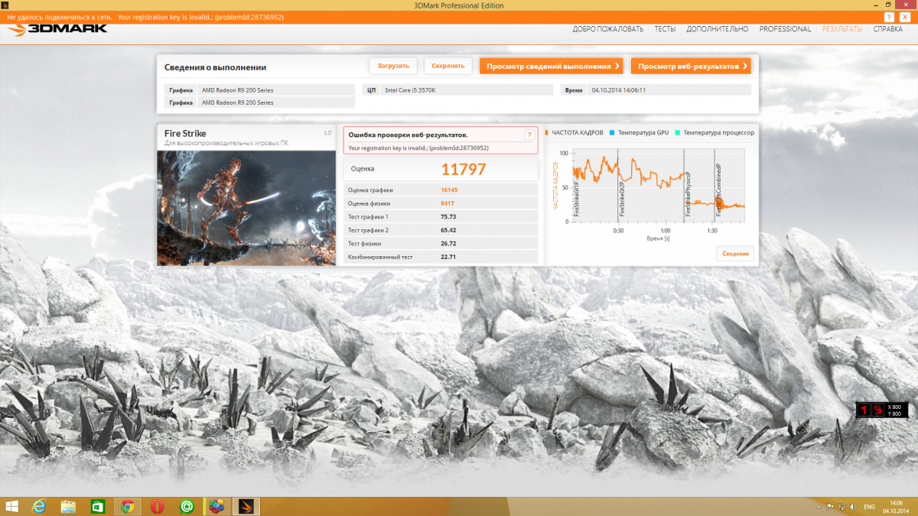Go to the PROFESSIONAL tab
This screenshot has height=516, width=918.
click(785, 29)
